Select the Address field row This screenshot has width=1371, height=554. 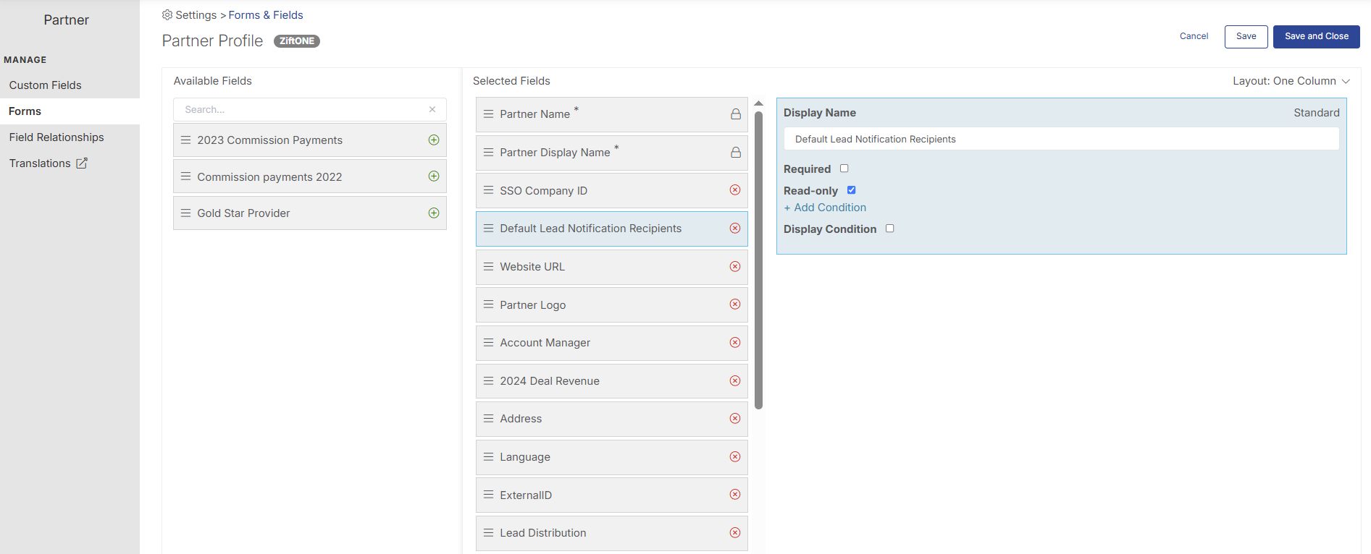(x=611, y=419)
